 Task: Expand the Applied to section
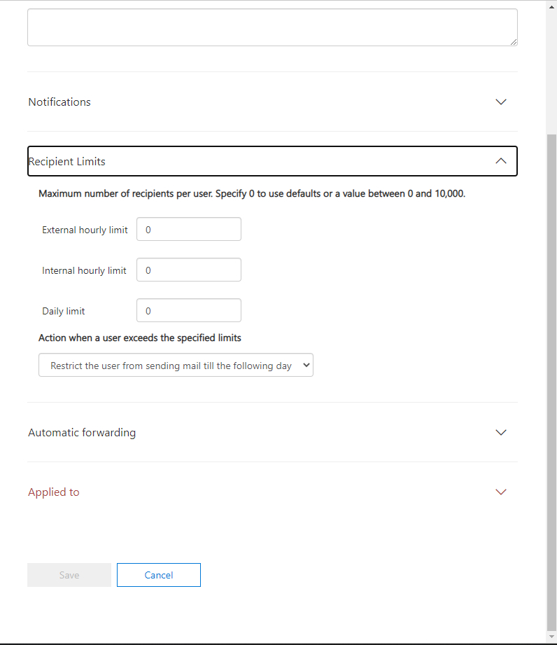[272, 492]
